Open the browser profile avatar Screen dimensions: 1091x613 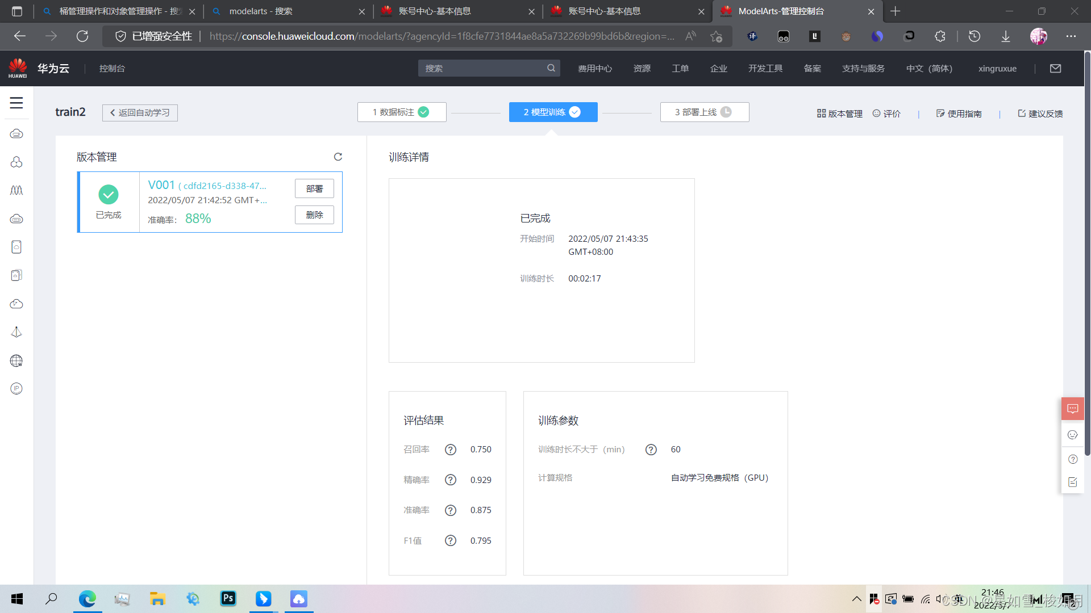point(1039,36)
